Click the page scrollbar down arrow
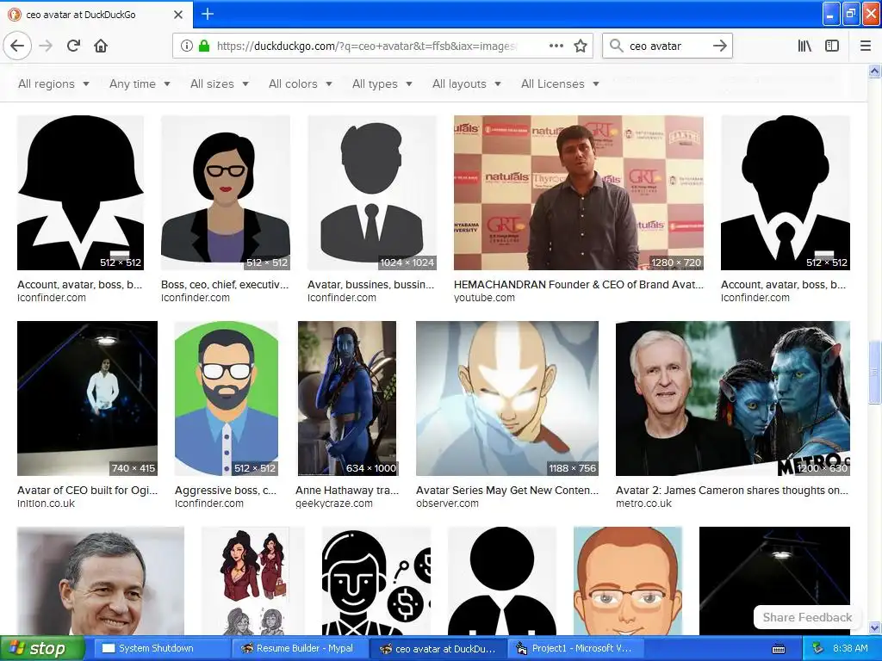Screen dimensions: 882x661 [875, 627]
